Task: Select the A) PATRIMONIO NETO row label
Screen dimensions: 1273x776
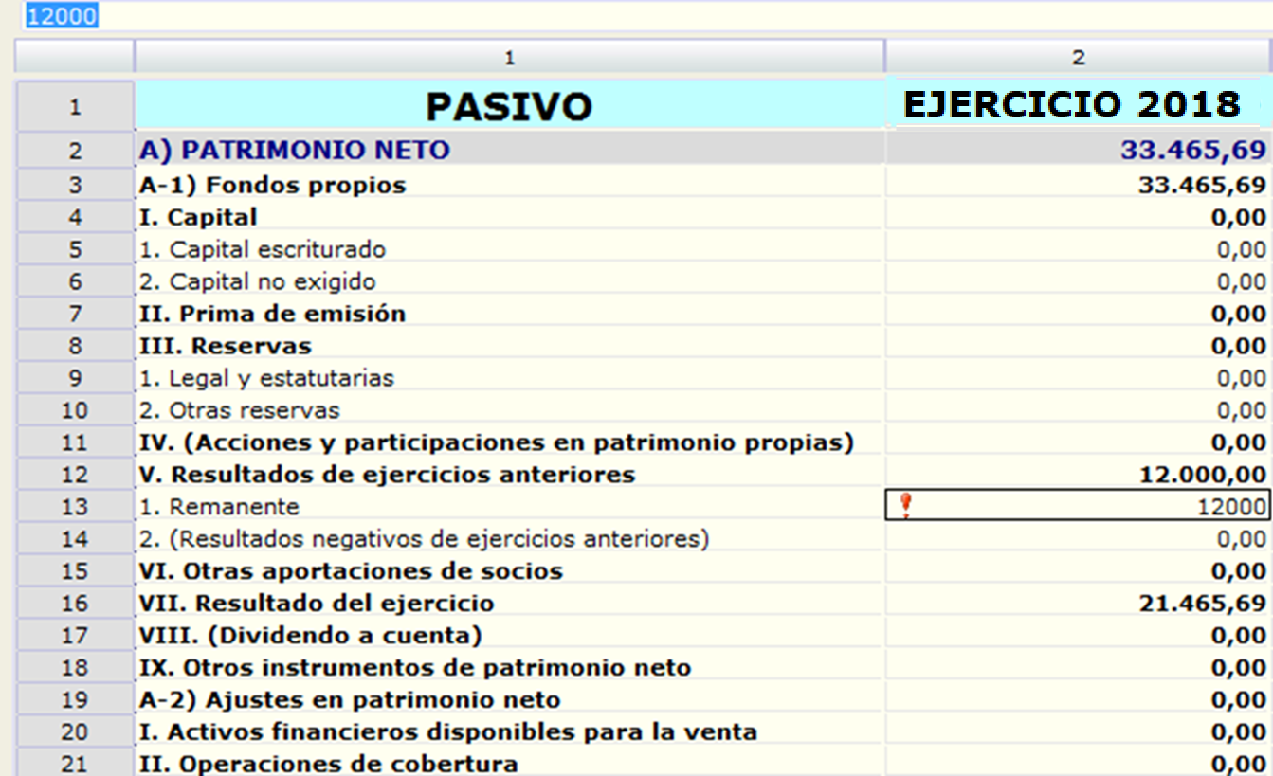Action: (510, 150)
